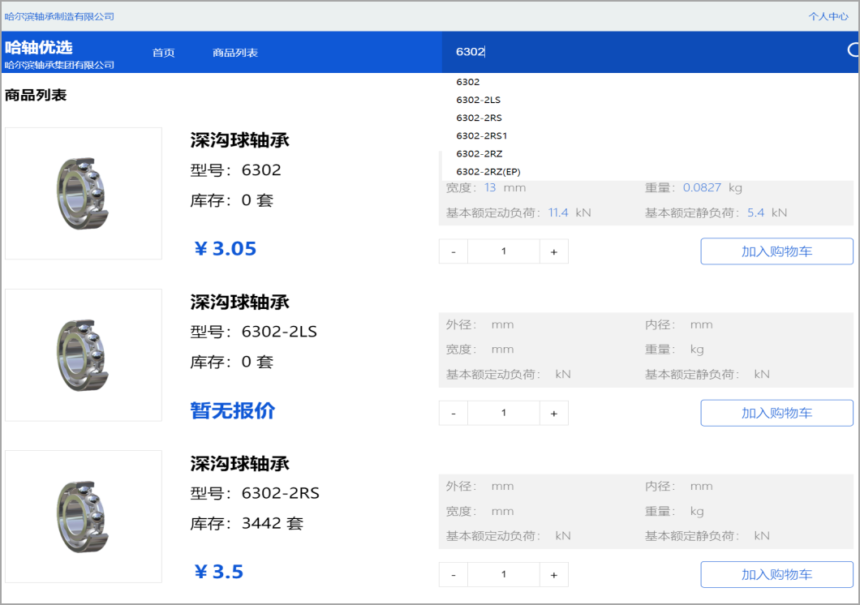
Task: Decrease quantity with - for 6302-2RS
Action: (x=453, y=574)
